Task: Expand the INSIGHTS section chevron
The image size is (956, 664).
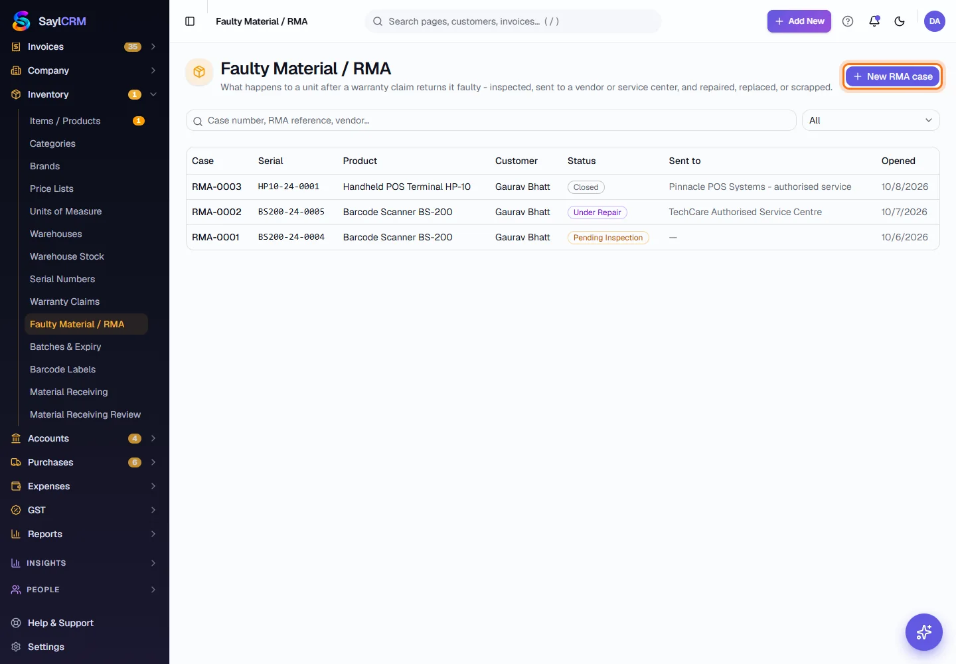Action: pyautogui.click(x=153, y=563)
